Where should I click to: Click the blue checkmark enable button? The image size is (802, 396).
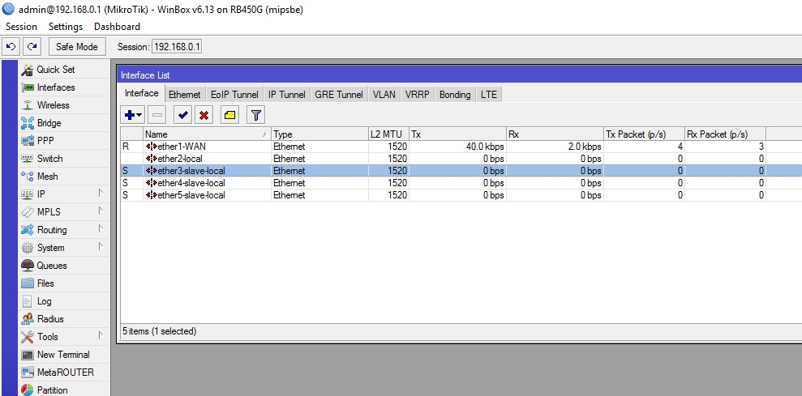182,116
